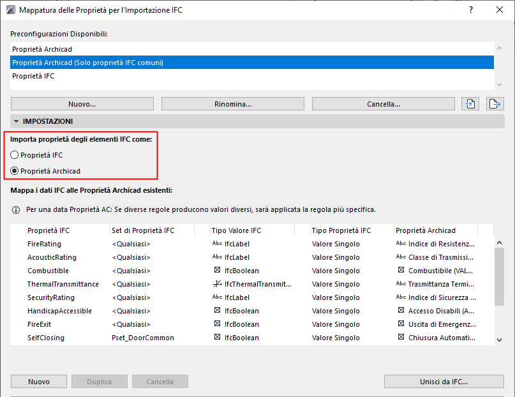Click the info icon beside the rule note

pyautogui.click(x=16, y=209)
